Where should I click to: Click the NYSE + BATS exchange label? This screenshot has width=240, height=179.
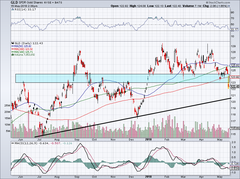[x=53, y=3]
